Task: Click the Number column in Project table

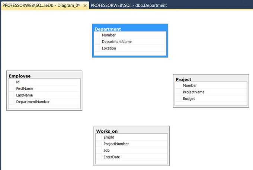Action: click(190, 85)
